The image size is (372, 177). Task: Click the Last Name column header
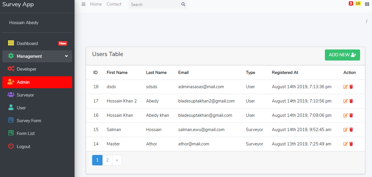156,72
